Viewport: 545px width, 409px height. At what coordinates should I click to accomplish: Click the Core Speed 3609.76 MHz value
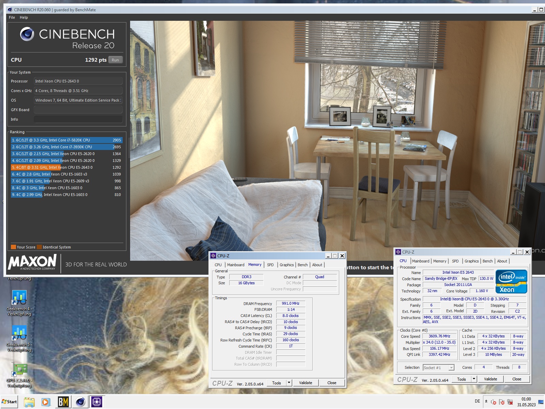(x=439, y=336)
